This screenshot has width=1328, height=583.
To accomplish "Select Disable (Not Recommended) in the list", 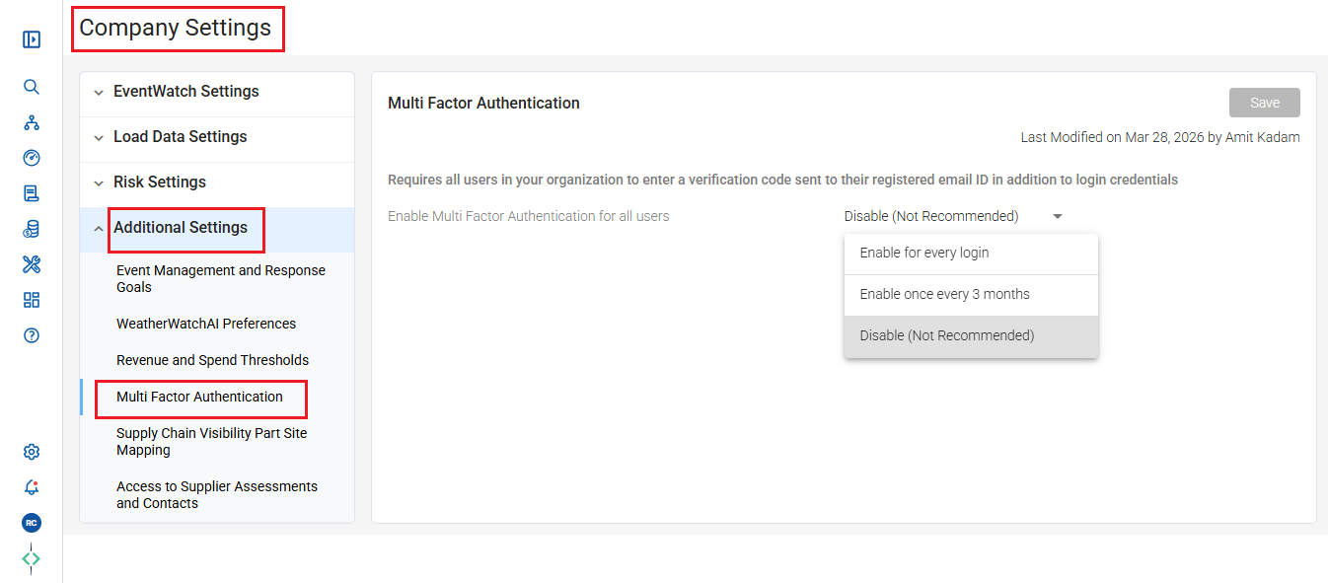I will tap(971, 336).
